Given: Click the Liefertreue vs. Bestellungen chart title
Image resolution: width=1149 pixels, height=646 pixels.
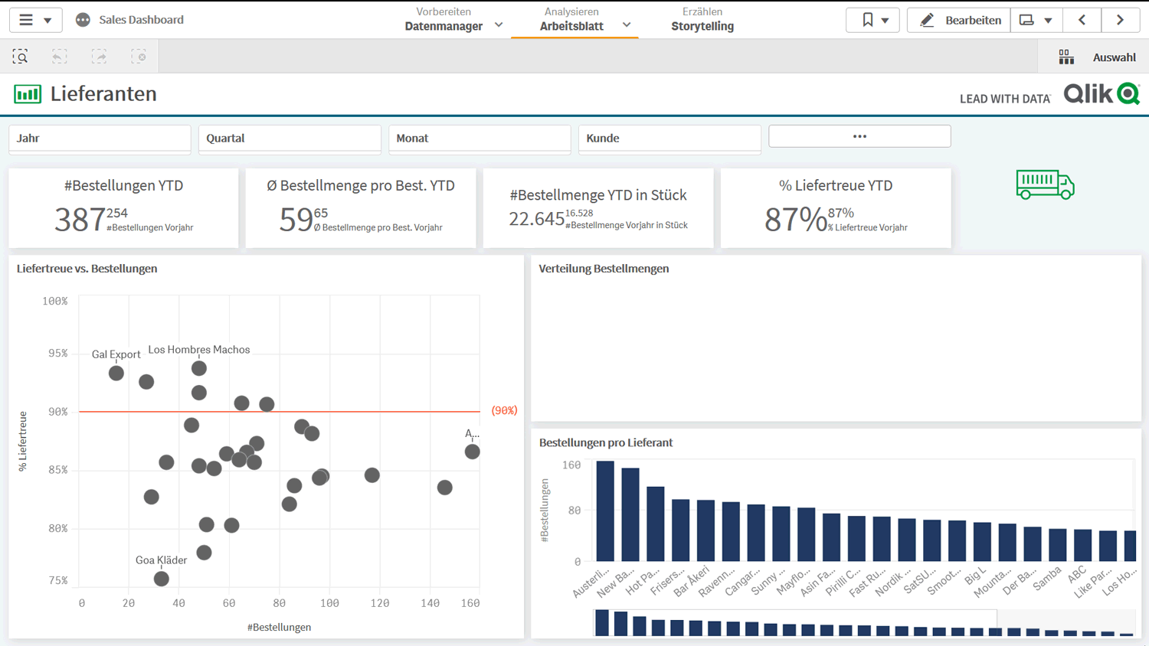Looking at the screenshot, I should click(x=87, y=269).
